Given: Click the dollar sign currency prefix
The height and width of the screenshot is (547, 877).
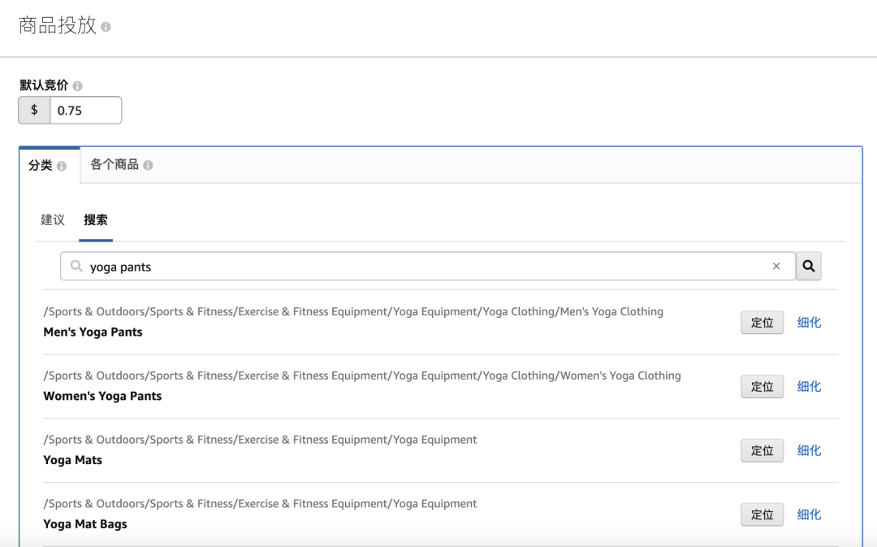Looking at the screenshot, I should tap(34, 111).
